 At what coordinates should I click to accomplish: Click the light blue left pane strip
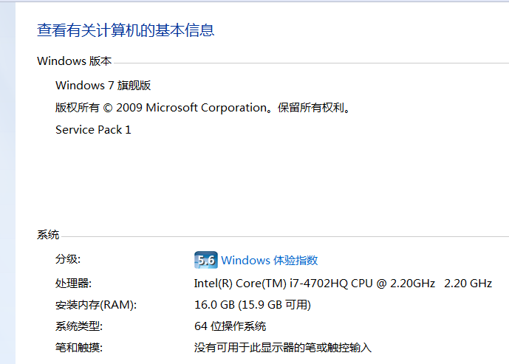7,185
